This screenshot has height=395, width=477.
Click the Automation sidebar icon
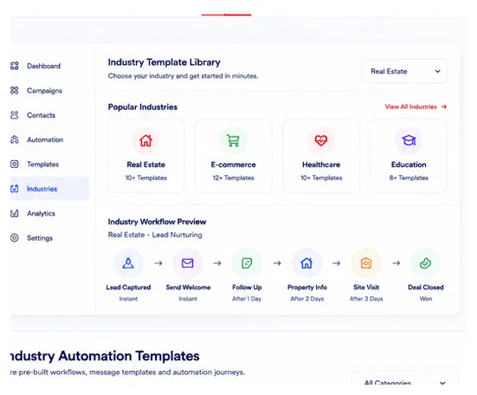coord(15,139)
